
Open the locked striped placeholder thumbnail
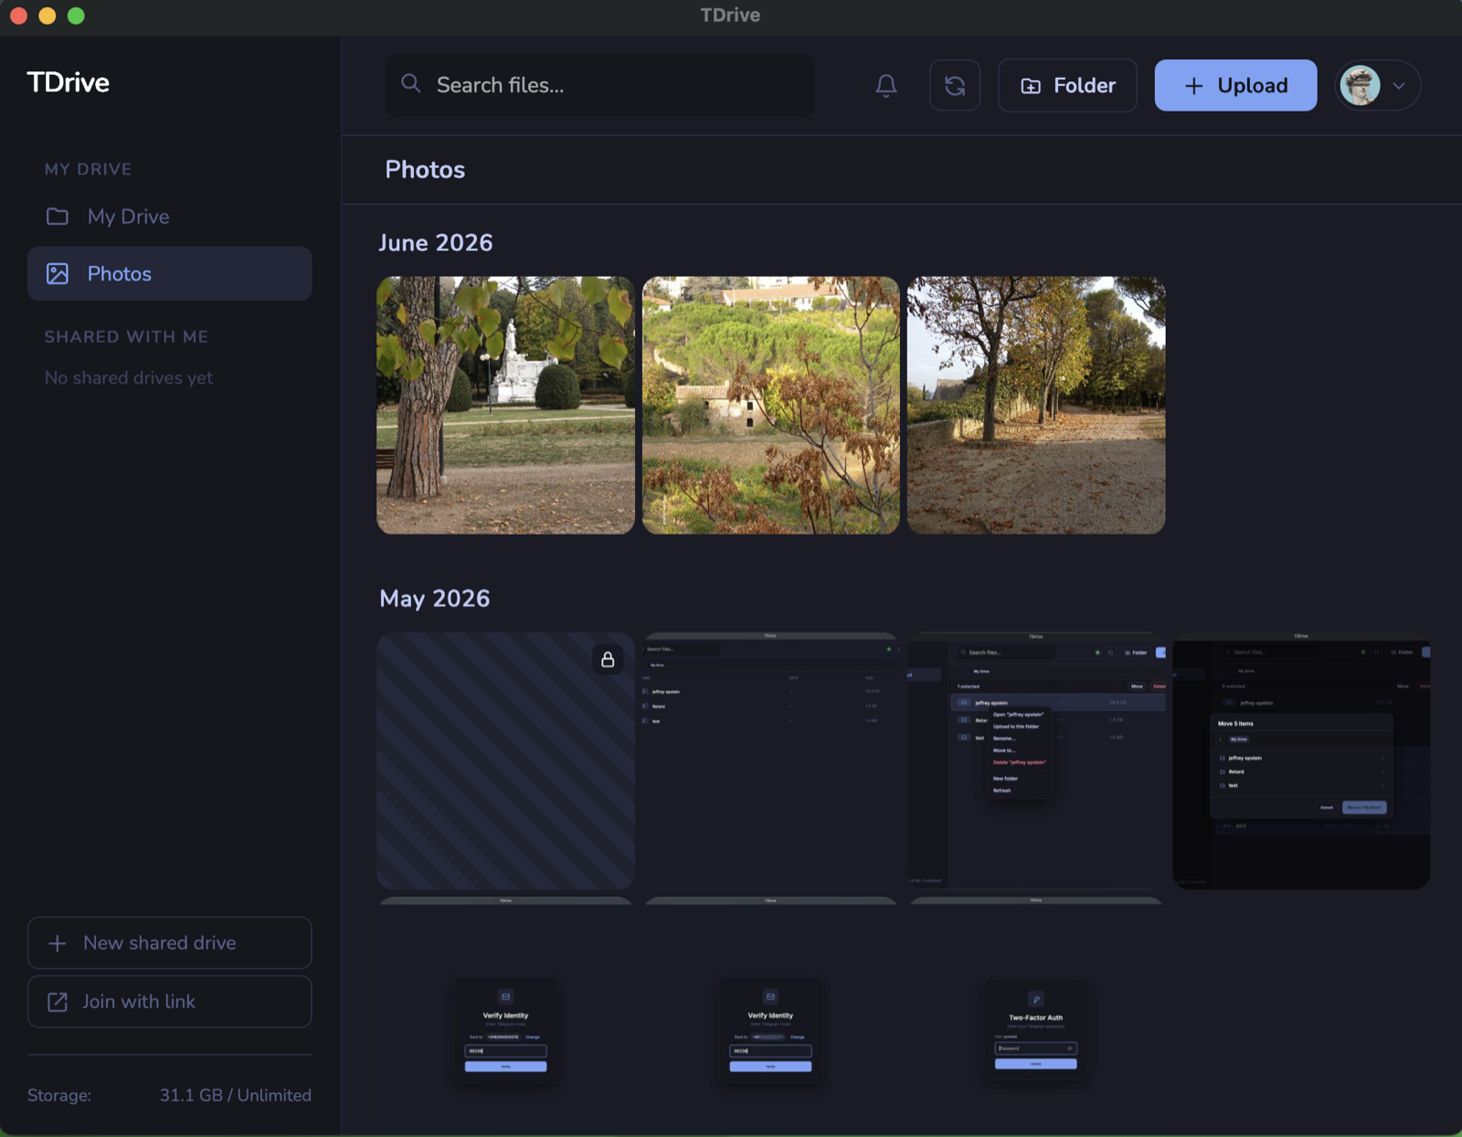pos(505,760)
